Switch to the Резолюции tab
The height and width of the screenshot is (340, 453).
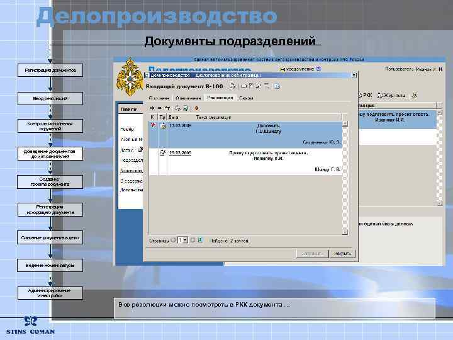click(220, 98)
